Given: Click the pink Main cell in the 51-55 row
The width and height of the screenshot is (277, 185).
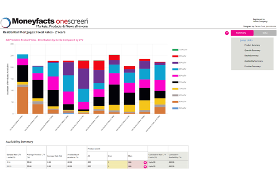Looking at the screenshot, I should 137,166.
